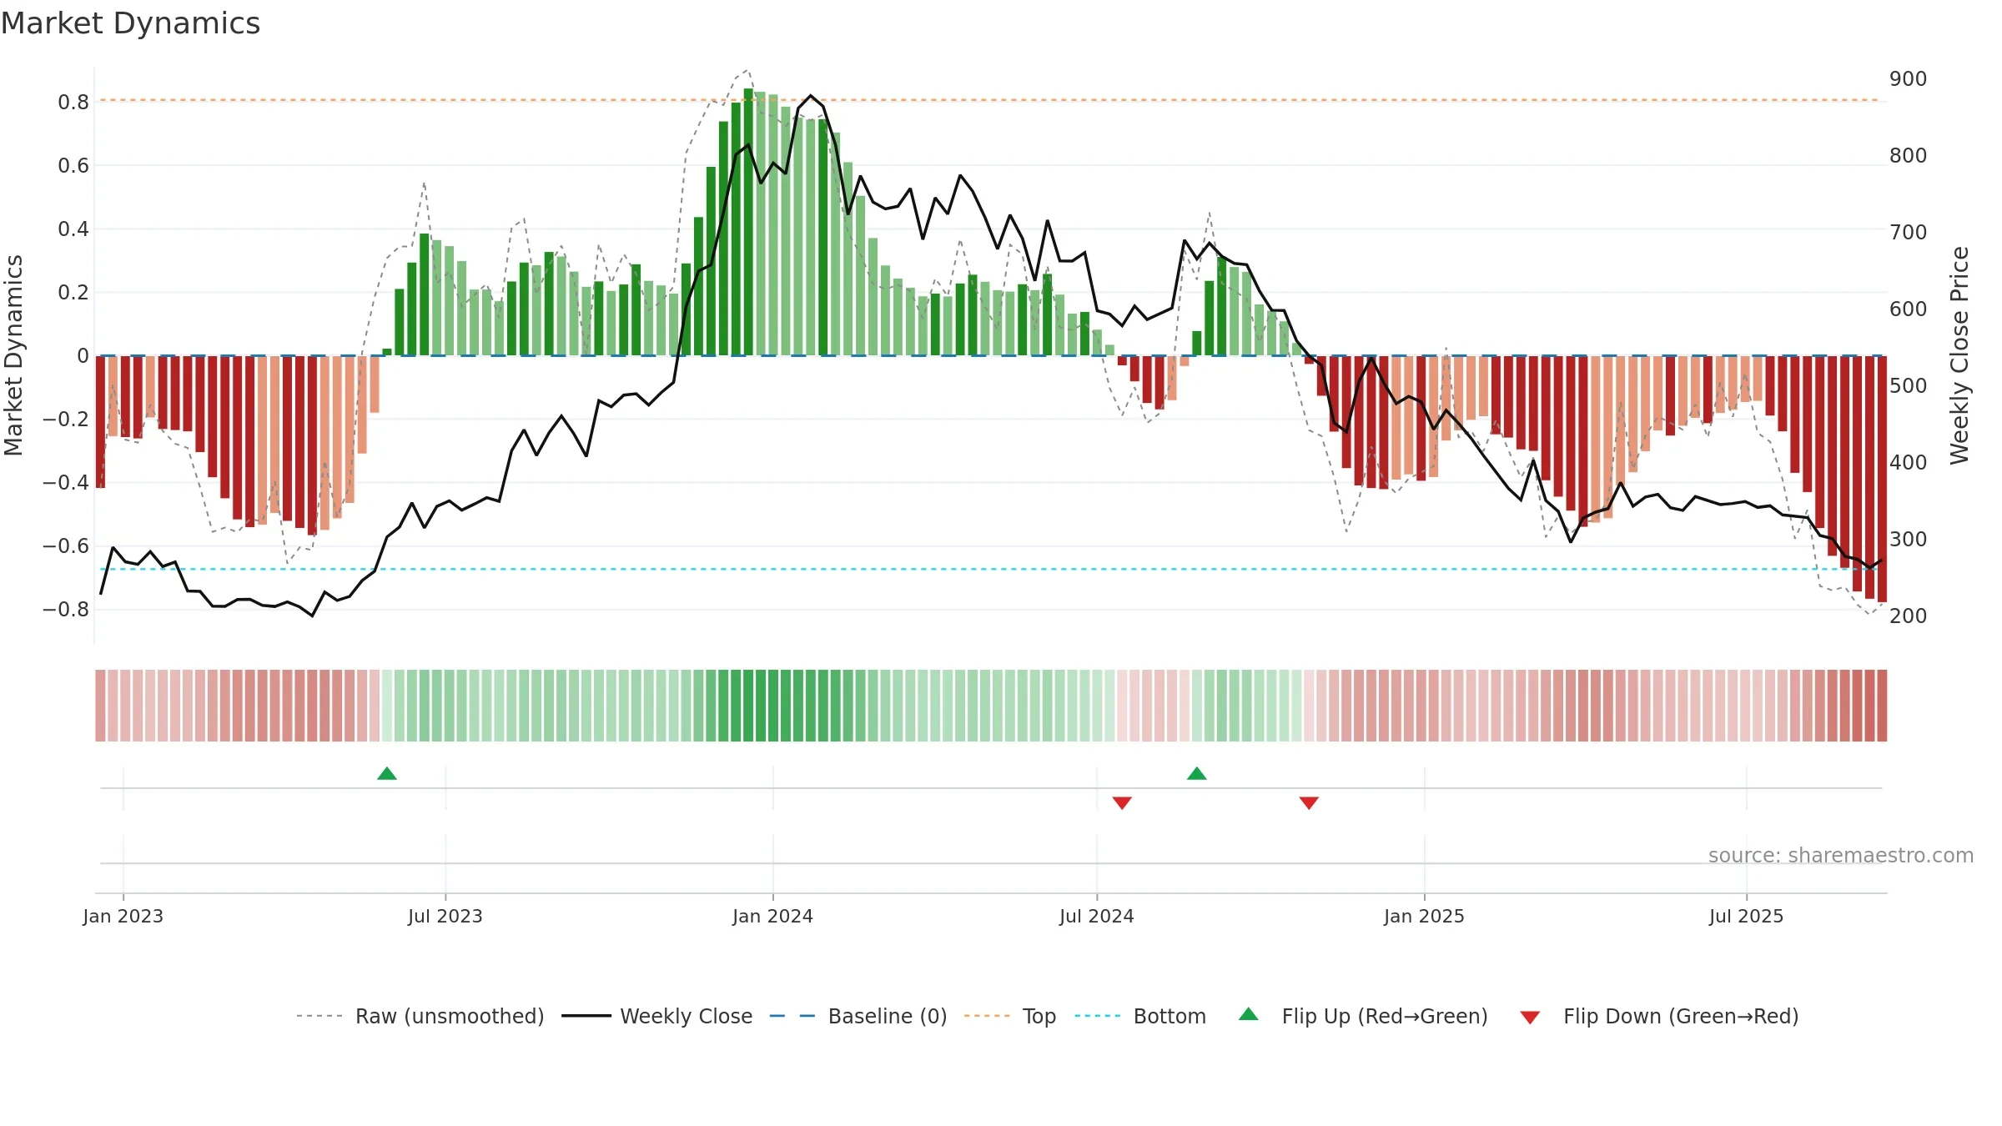
Task: Toggle the Baseline (0) legend entry
Action: [x=858, y=1016]
